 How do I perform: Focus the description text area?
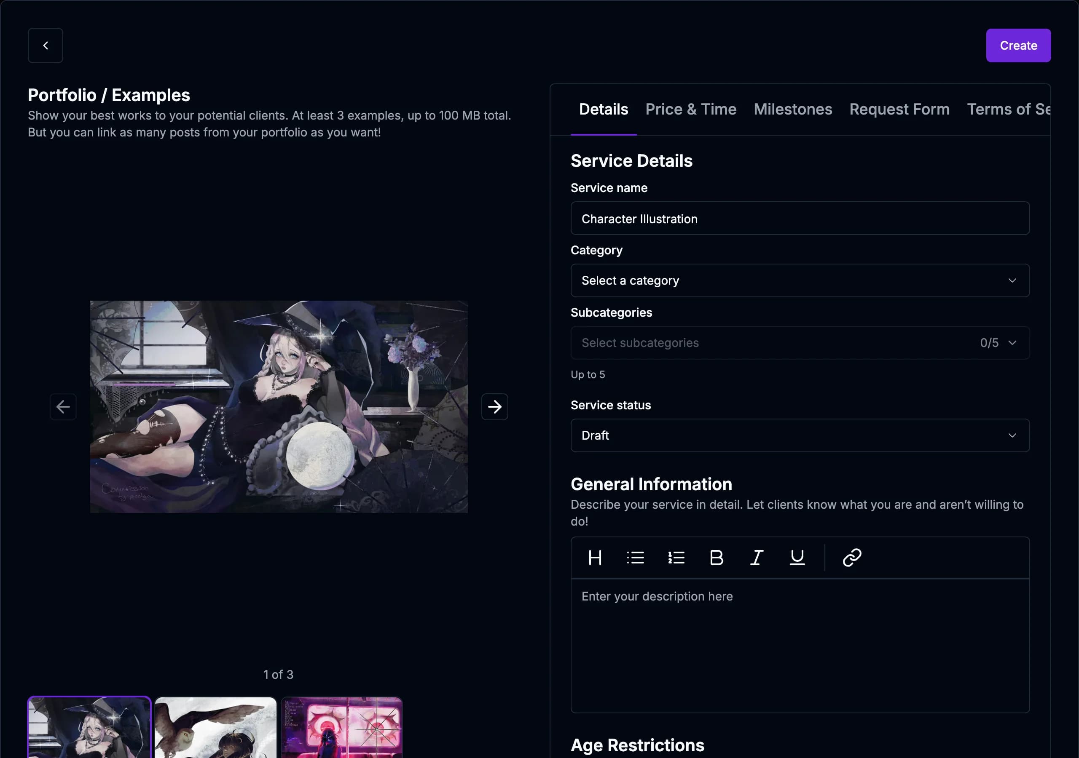pos(800,646)
